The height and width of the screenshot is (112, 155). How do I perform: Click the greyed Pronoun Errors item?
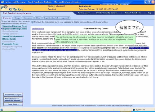[x=9, y=41]
